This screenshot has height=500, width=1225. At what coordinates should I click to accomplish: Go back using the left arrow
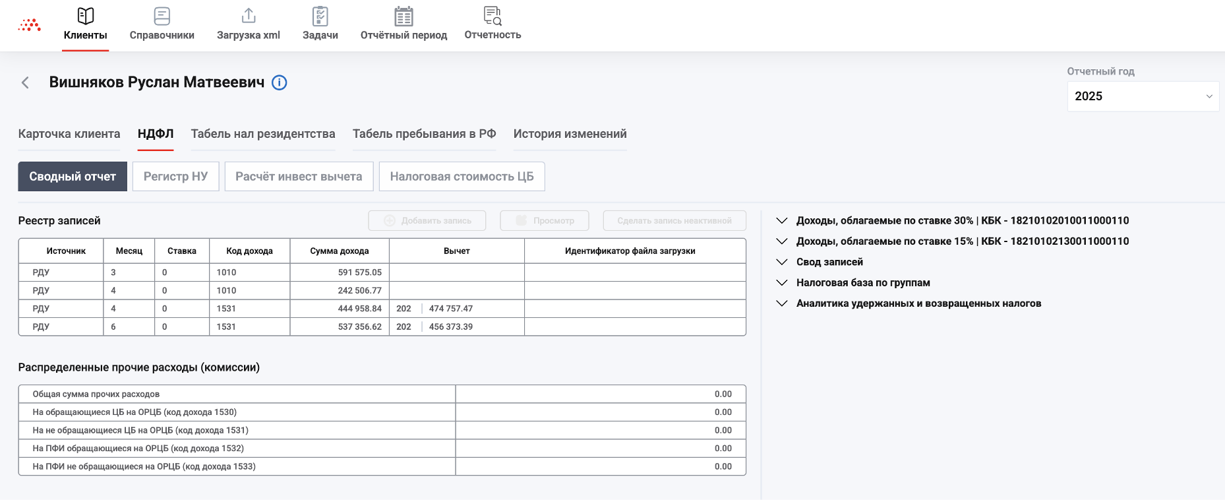(26, 82)
